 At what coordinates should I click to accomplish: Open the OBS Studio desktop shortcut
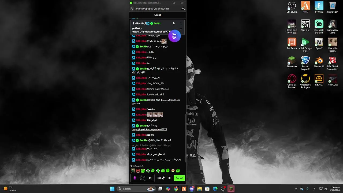click(292, 7)
